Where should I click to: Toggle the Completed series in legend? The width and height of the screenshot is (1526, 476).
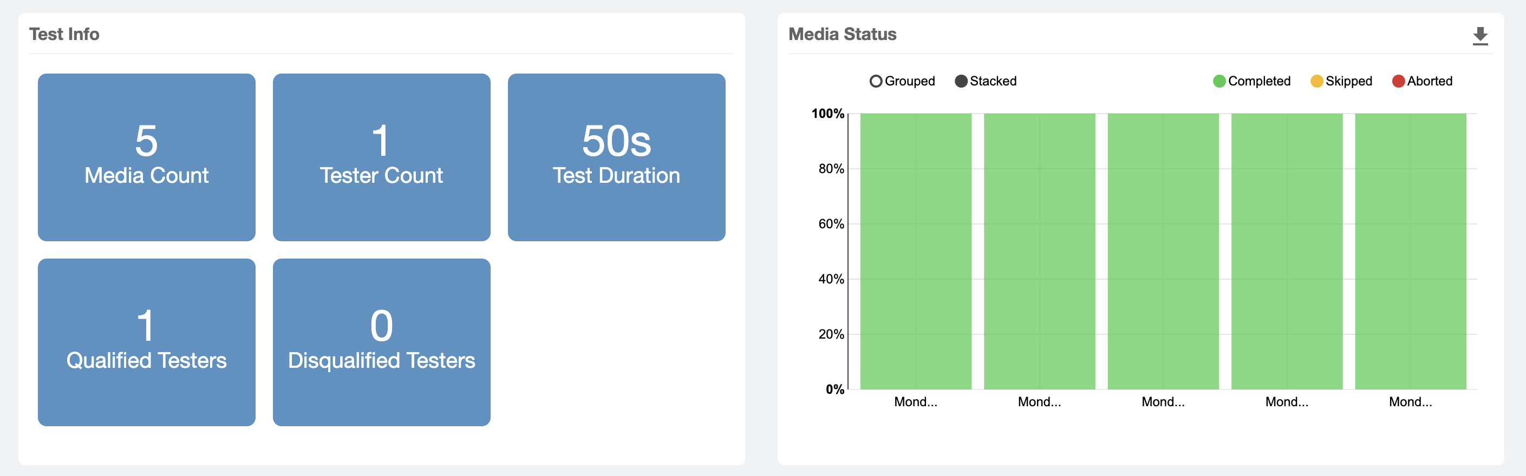click(1252, 81)
